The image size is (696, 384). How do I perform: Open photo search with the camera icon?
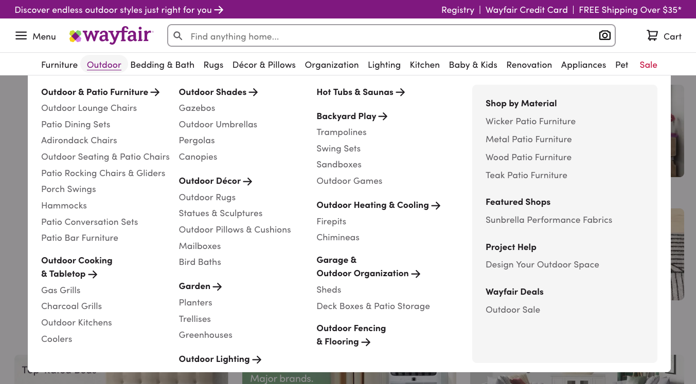(x=605, y=35)
